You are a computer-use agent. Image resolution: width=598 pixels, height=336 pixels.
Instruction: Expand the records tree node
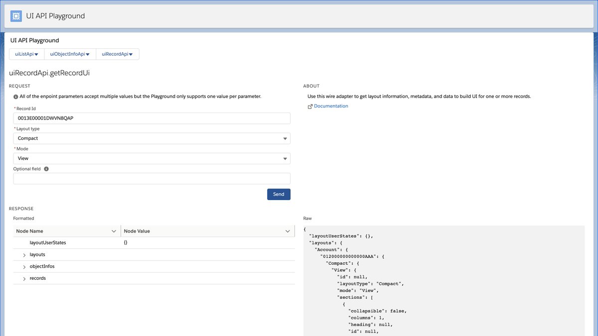(x=24, y=278)
